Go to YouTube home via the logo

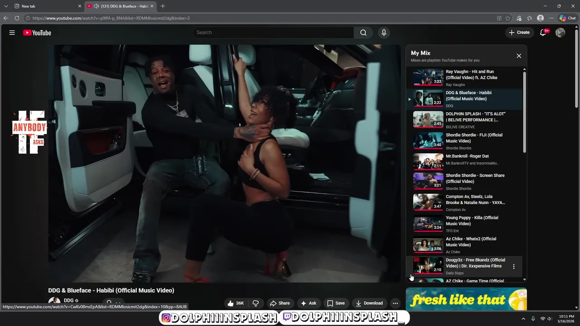pos(37,33)
